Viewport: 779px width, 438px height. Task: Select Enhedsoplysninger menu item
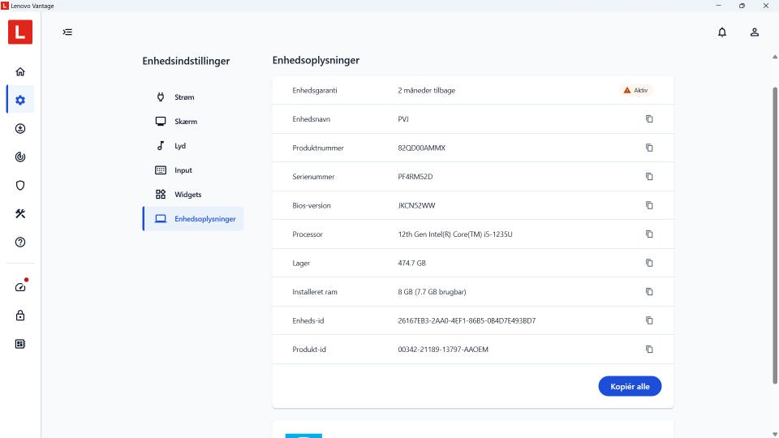click(193, 218)
